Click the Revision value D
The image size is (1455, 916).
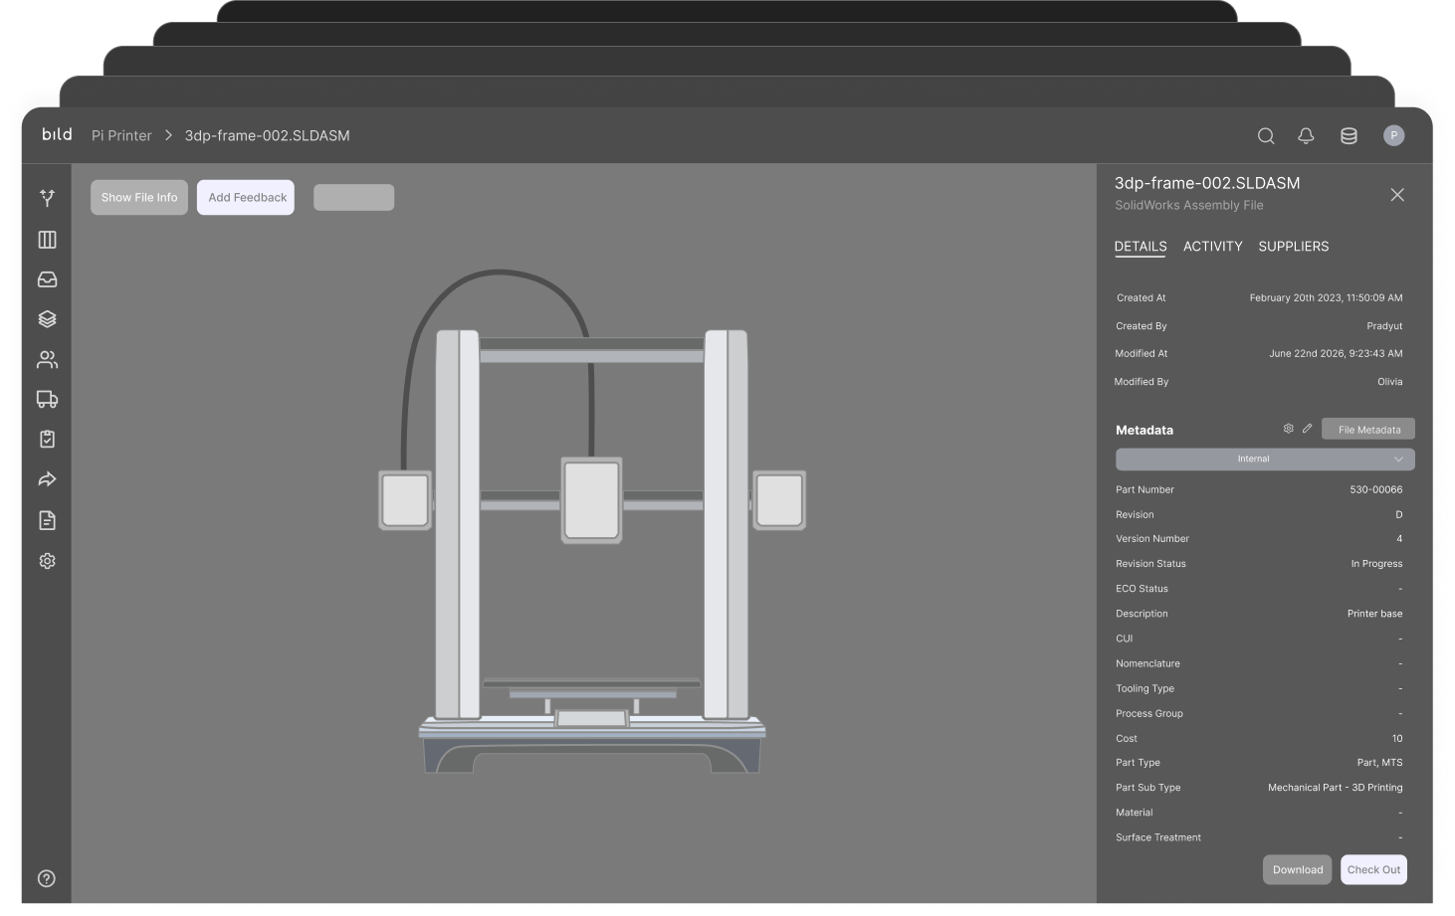pos(1398,514)
